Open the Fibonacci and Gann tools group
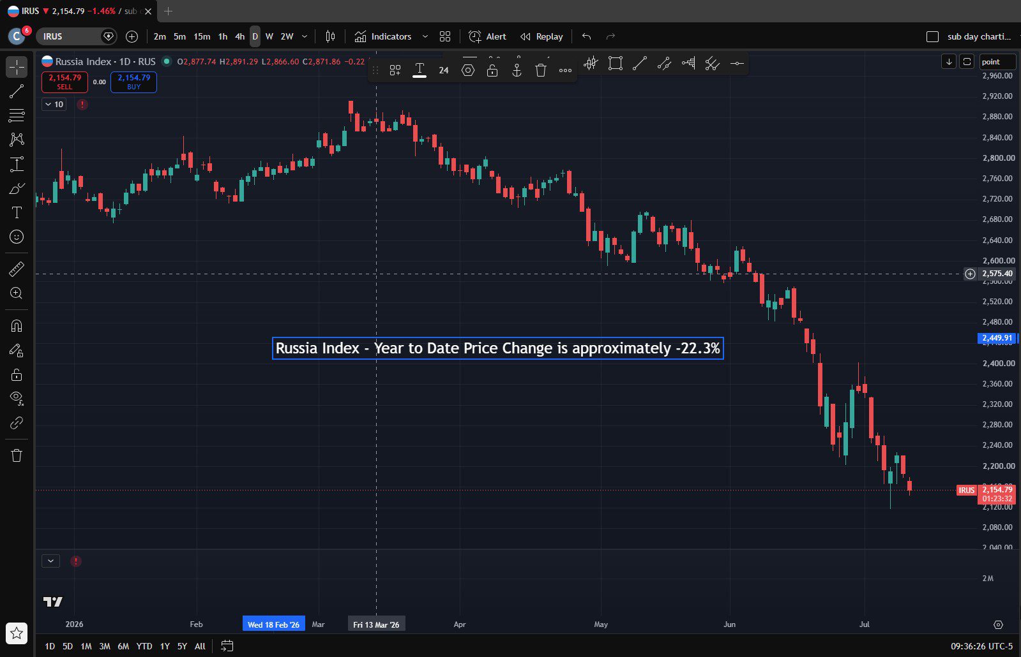This screenshot has height=657, width=1021. (17, 115)
